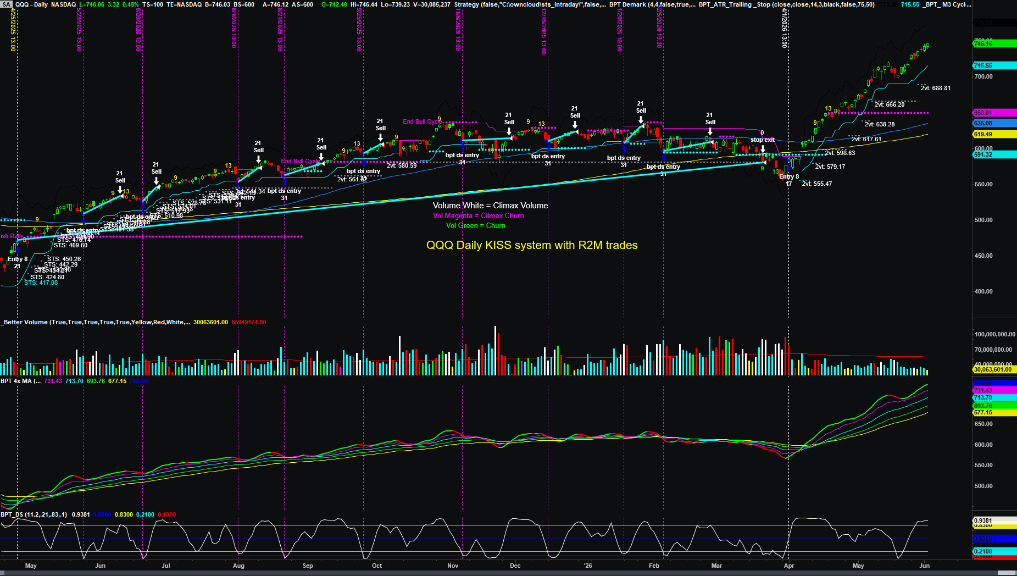The height and width of the screenshot is (576, 1017).
Task: Click the cyan 713.70 moving average marker
Action: click(x=994, y=397)
